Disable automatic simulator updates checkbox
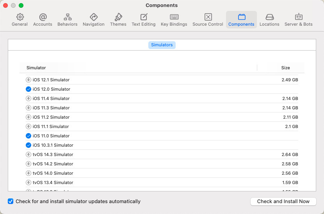This screenshot has width=324, height=214. [x=11, y=201]
